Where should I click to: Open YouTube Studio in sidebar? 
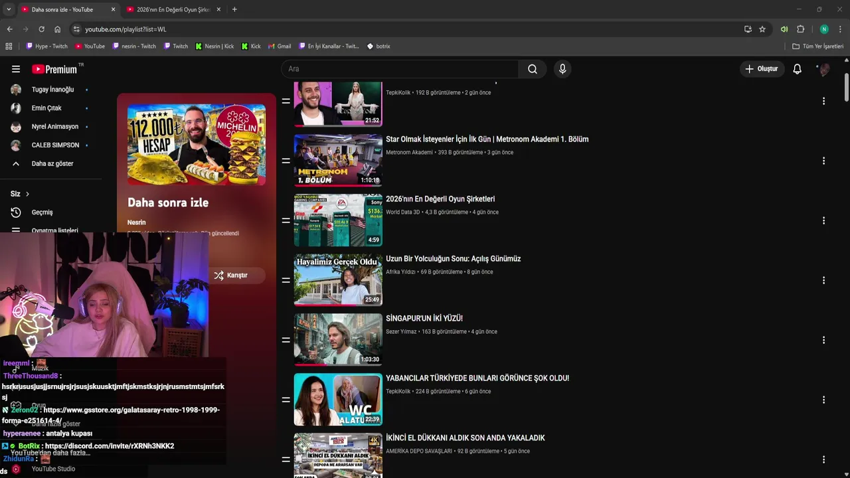click(x=53, y=469)
